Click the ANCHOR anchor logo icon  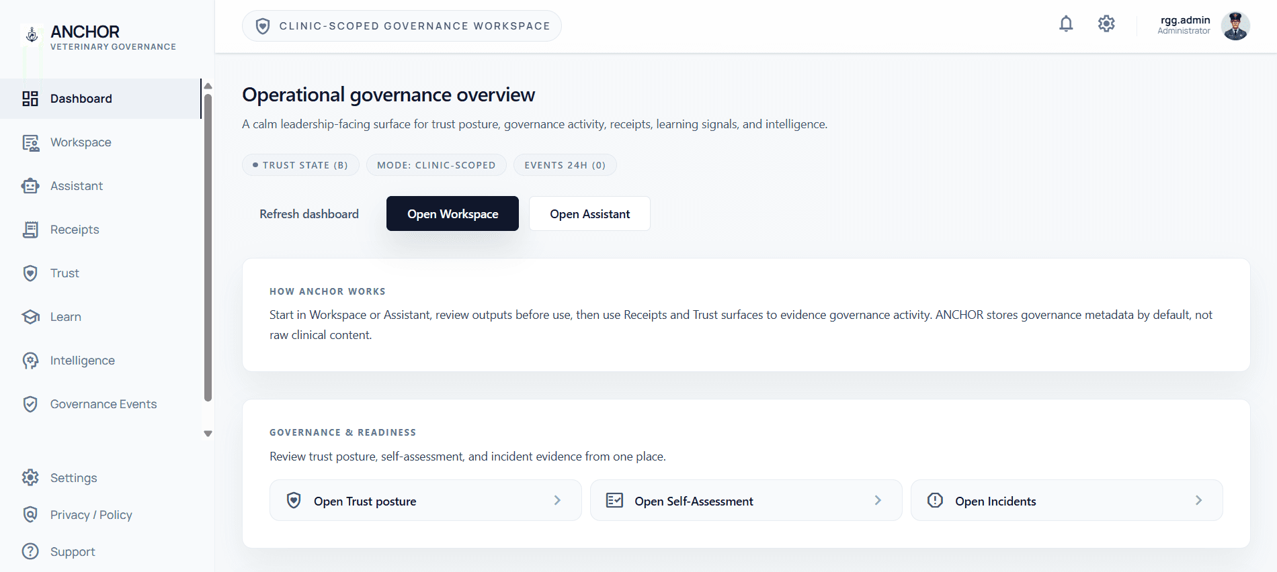point(32,35)
